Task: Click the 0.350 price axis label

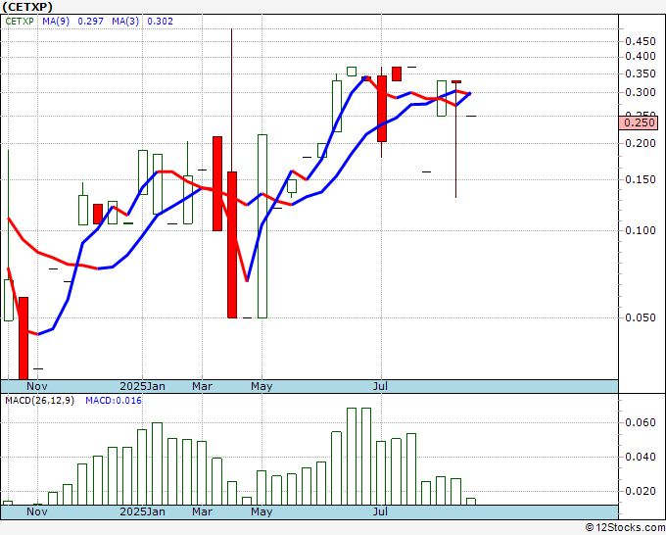Action: [641, 73]
